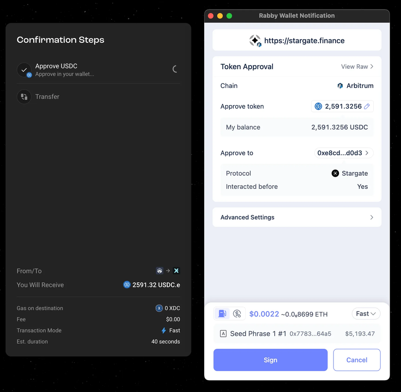Switch to the dollar gas-cost icon
Viewport: 401px width, 392px height.
click(x=237, y=314)
